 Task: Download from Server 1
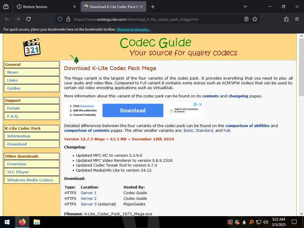88,193
